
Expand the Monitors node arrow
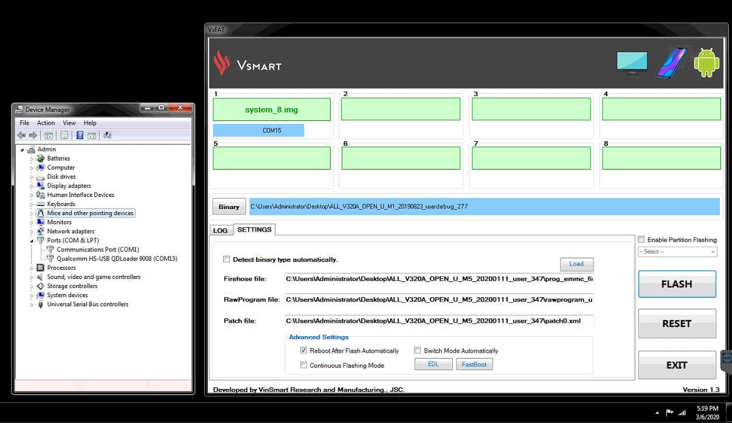point(32,222)
